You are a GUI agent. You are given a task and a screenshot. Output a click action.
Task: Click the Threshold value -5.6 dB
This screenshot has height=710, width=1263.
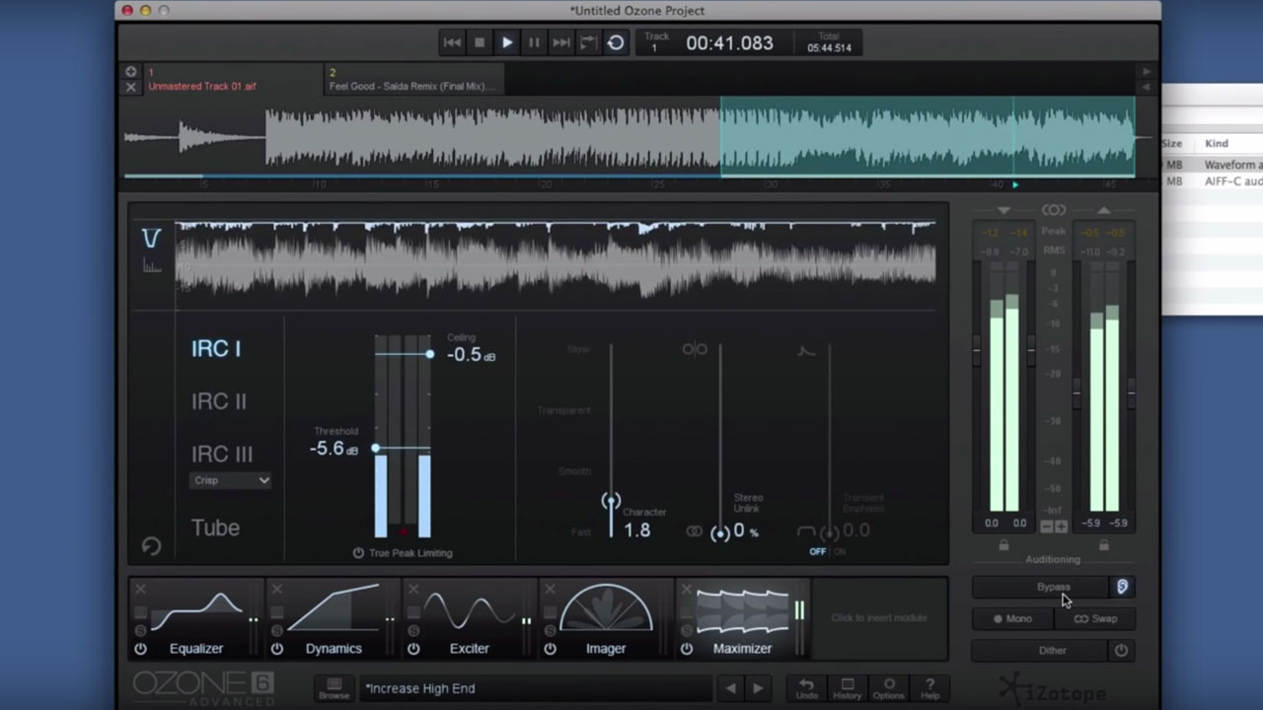(x=334, y=449)
